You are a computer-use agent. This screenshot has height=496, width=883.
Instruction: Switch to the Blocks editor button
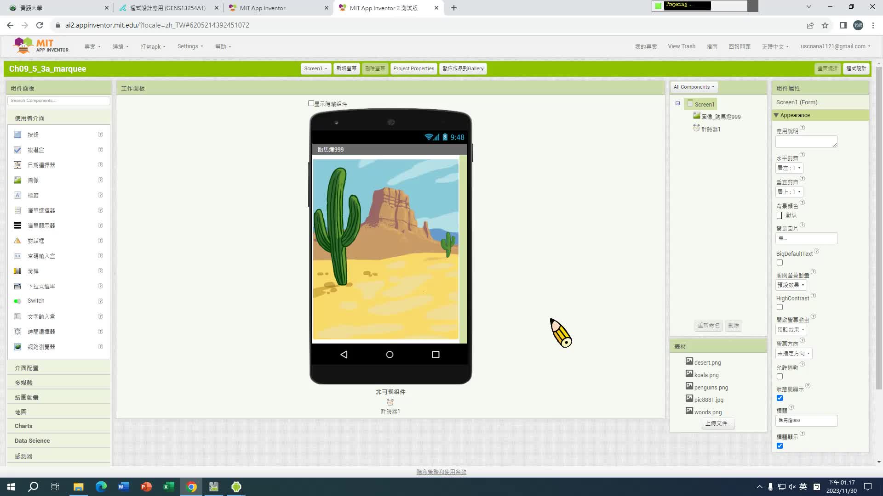pyautogui.click(x=856, y=68)
